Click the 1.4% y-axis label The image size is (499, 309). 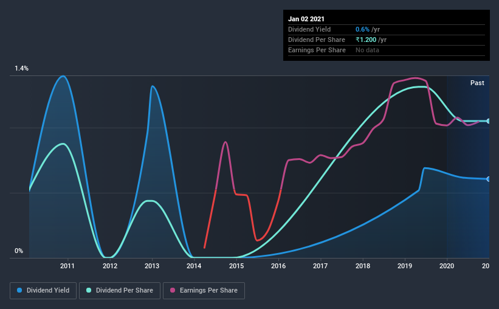point(21,69)
